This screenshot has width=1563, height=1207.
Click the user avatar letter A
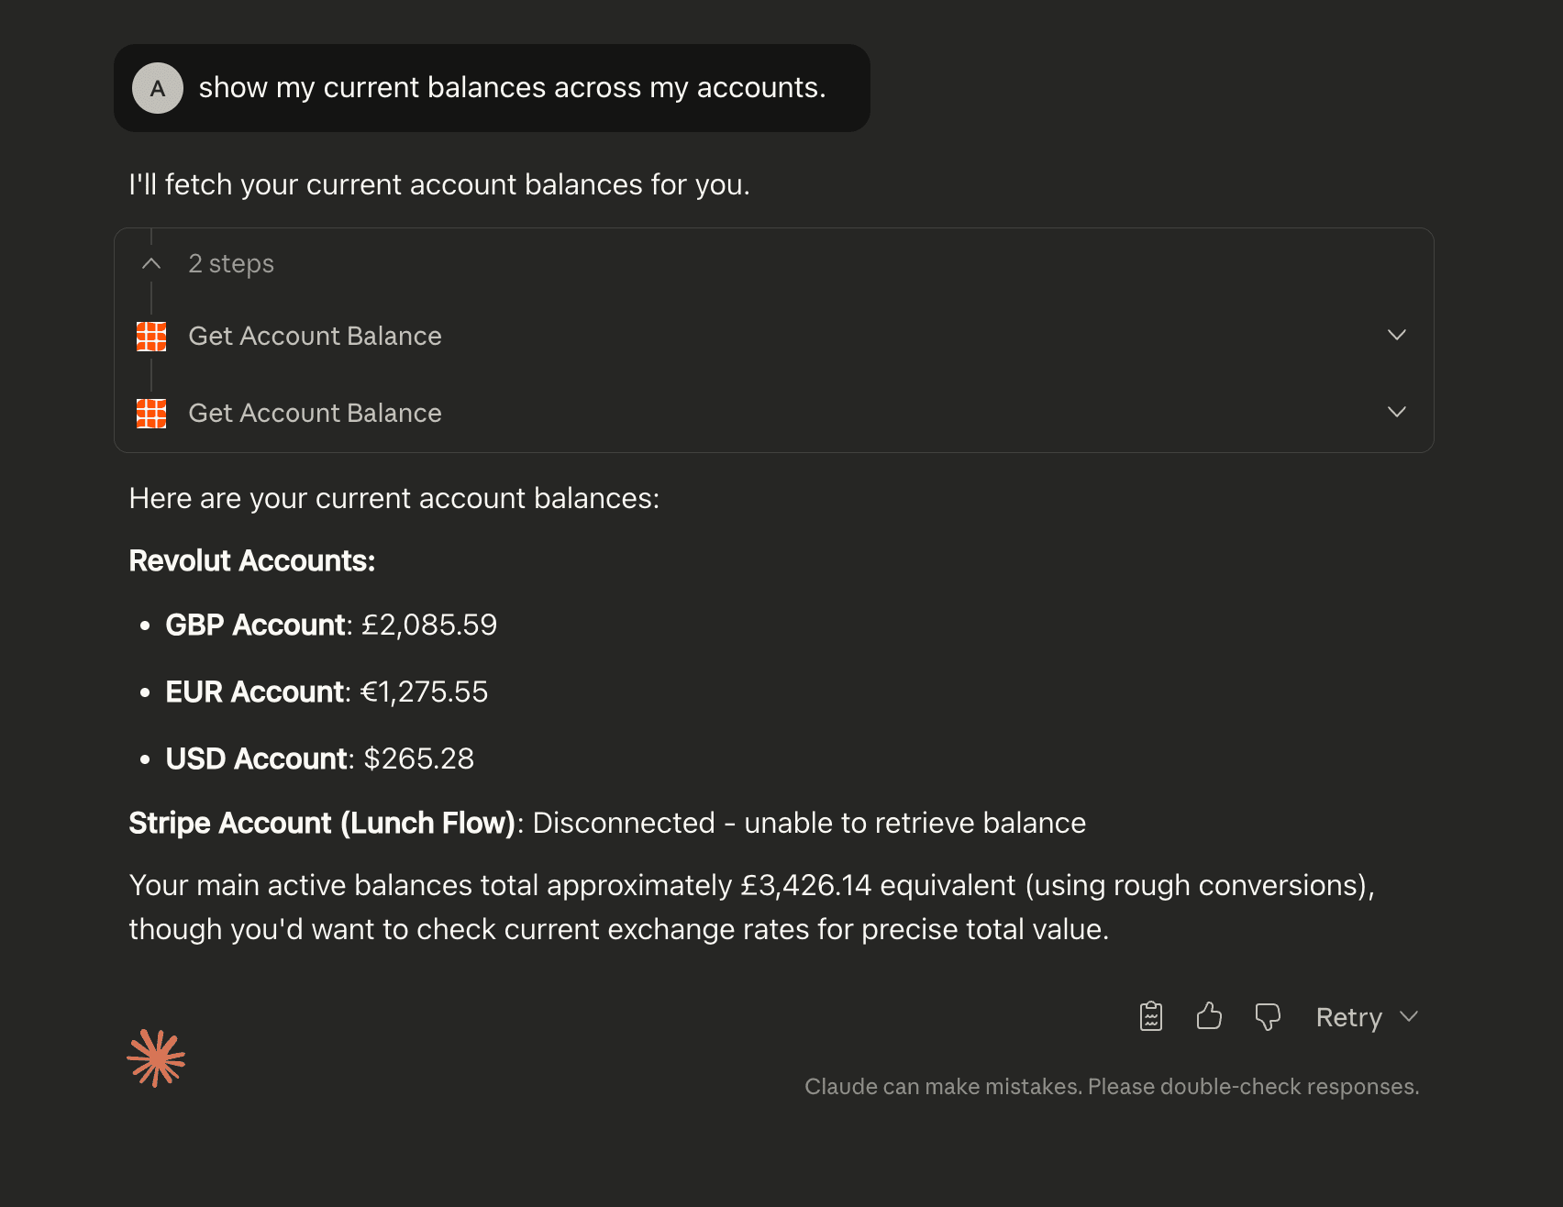(158, 88)
